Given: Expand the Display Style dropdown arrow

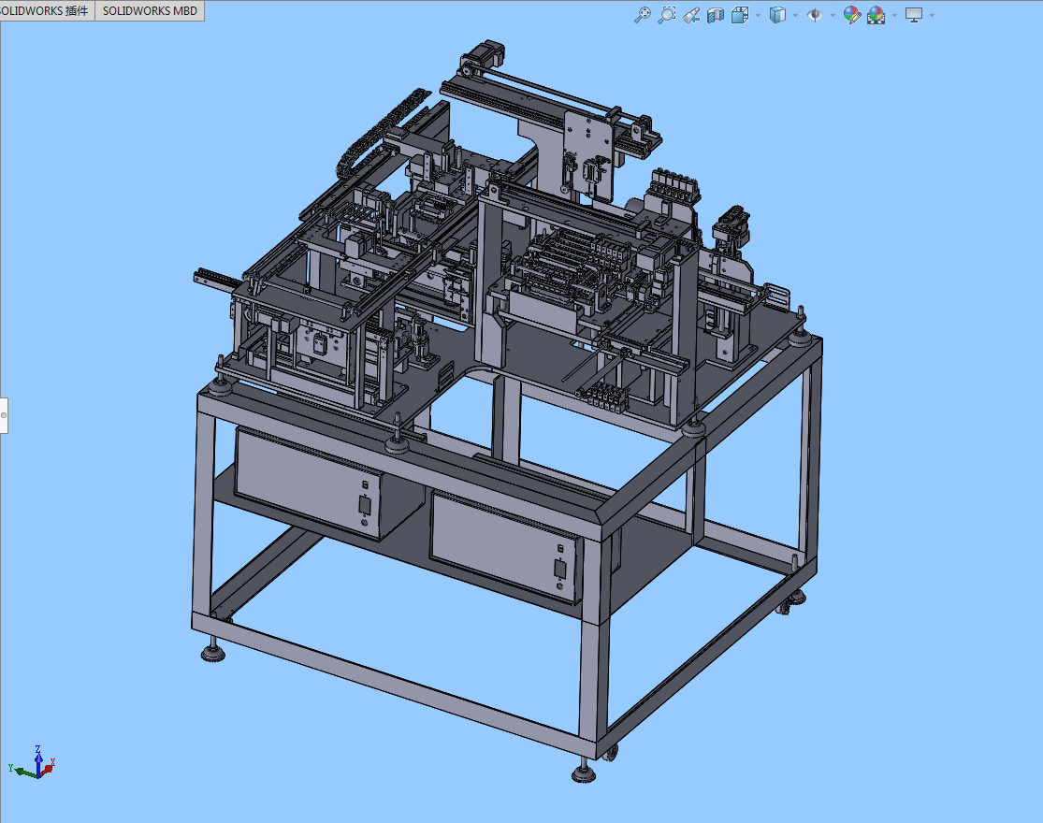Looking at the screenshot, I should [x=795, y=15].
